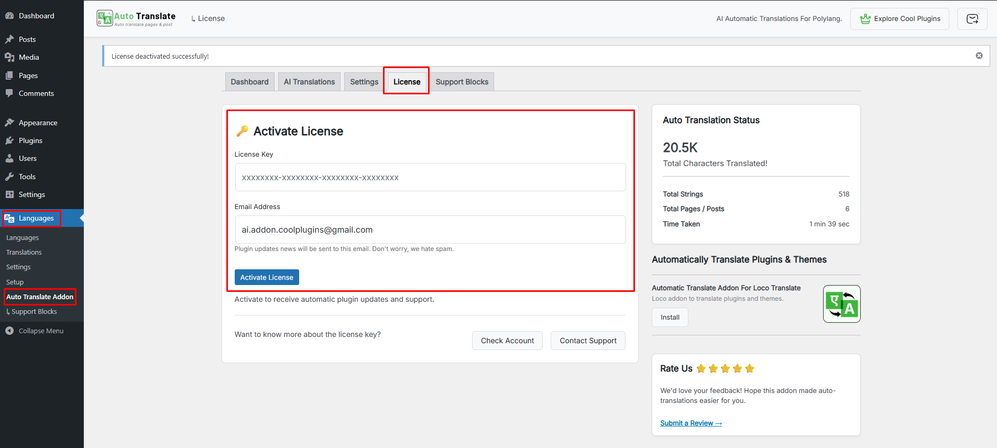Viewport: 997px width, 448px height.
Task: Install the Loco Translate addon
Action: (x=670, y=318)
